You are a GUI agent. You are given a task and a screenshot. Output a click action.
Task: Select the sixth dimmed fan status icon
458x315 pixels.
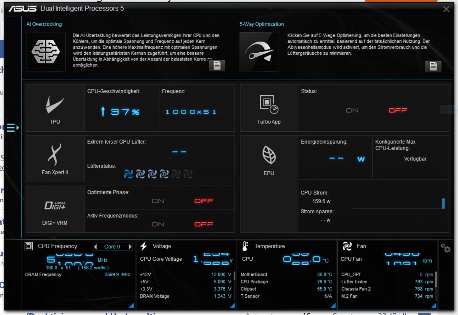[x=188, y=174]
